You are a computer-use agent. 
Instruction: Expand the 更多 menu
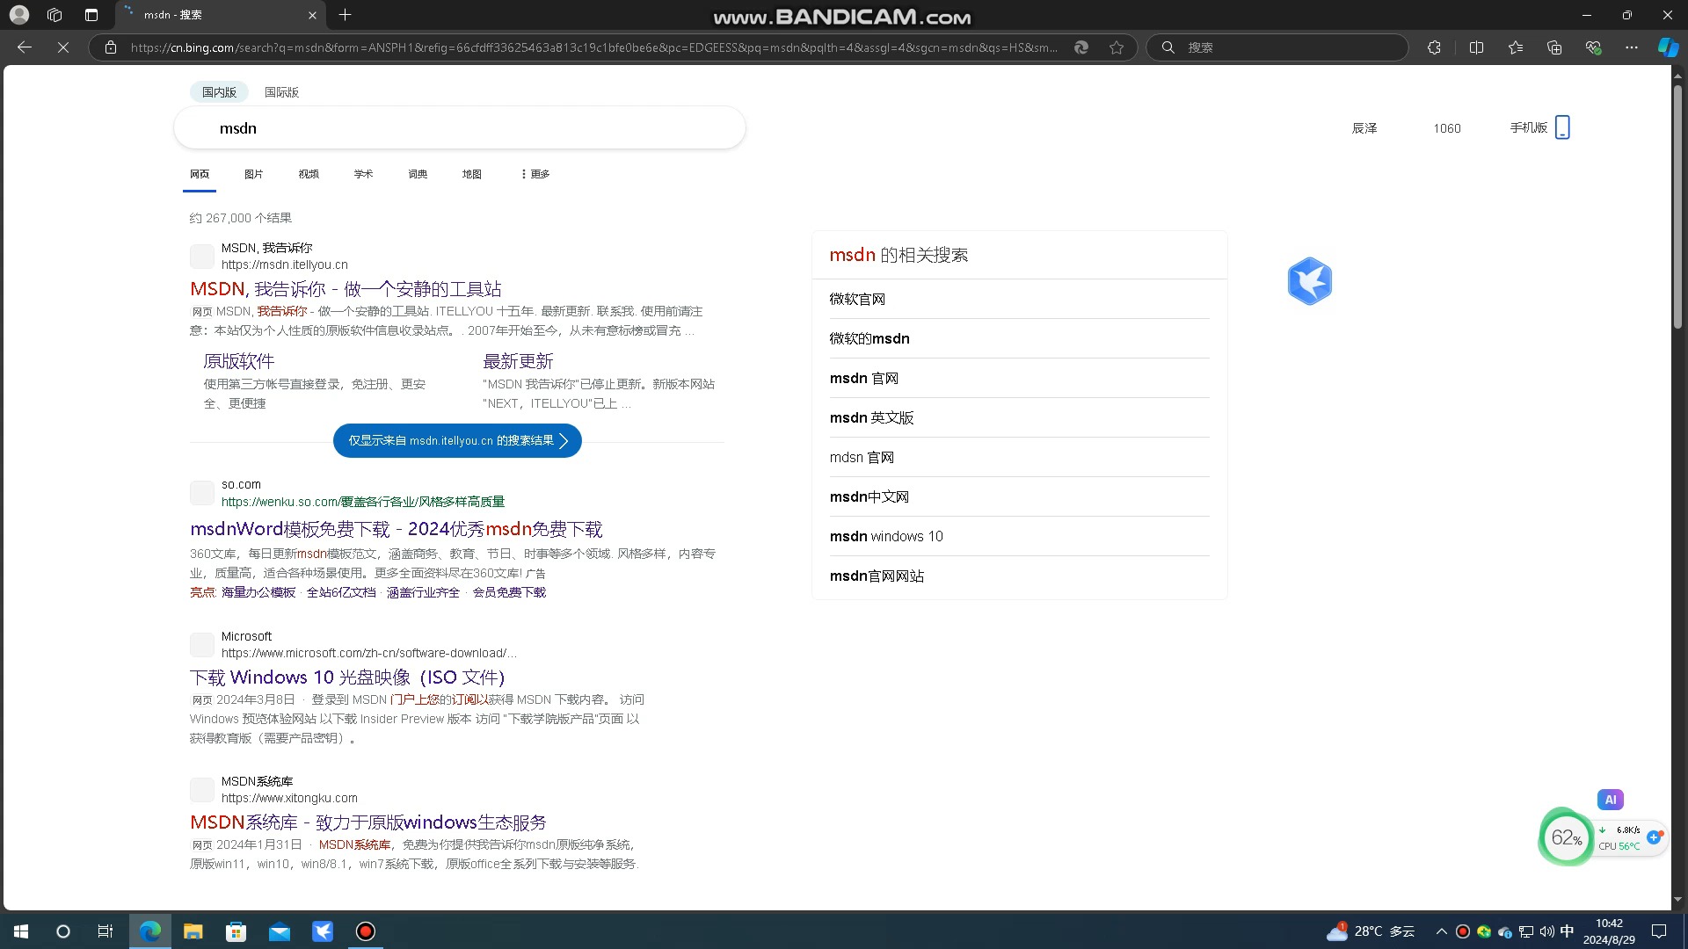tap(535, 174)
